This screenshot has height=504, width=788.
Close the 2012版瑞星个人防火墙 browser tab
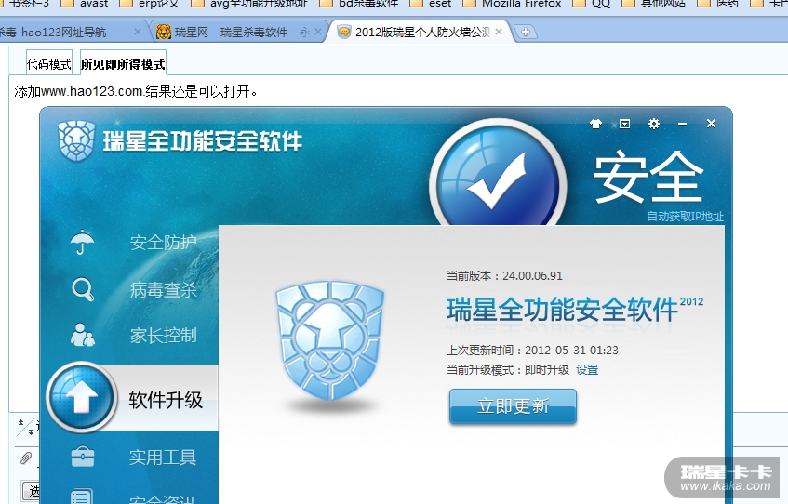point(499,32)
